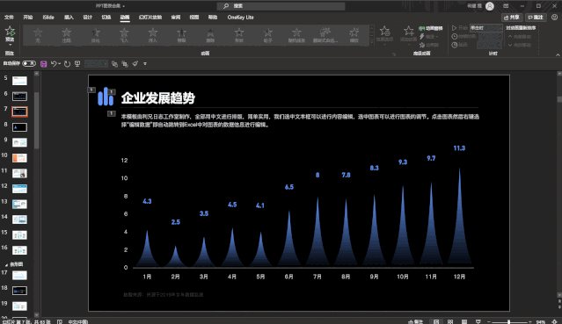Image resolution: width=562 pixels, height=324 pixels.
Task: Click the bring forward quick access icon
Action: click(x=114, y=64)
